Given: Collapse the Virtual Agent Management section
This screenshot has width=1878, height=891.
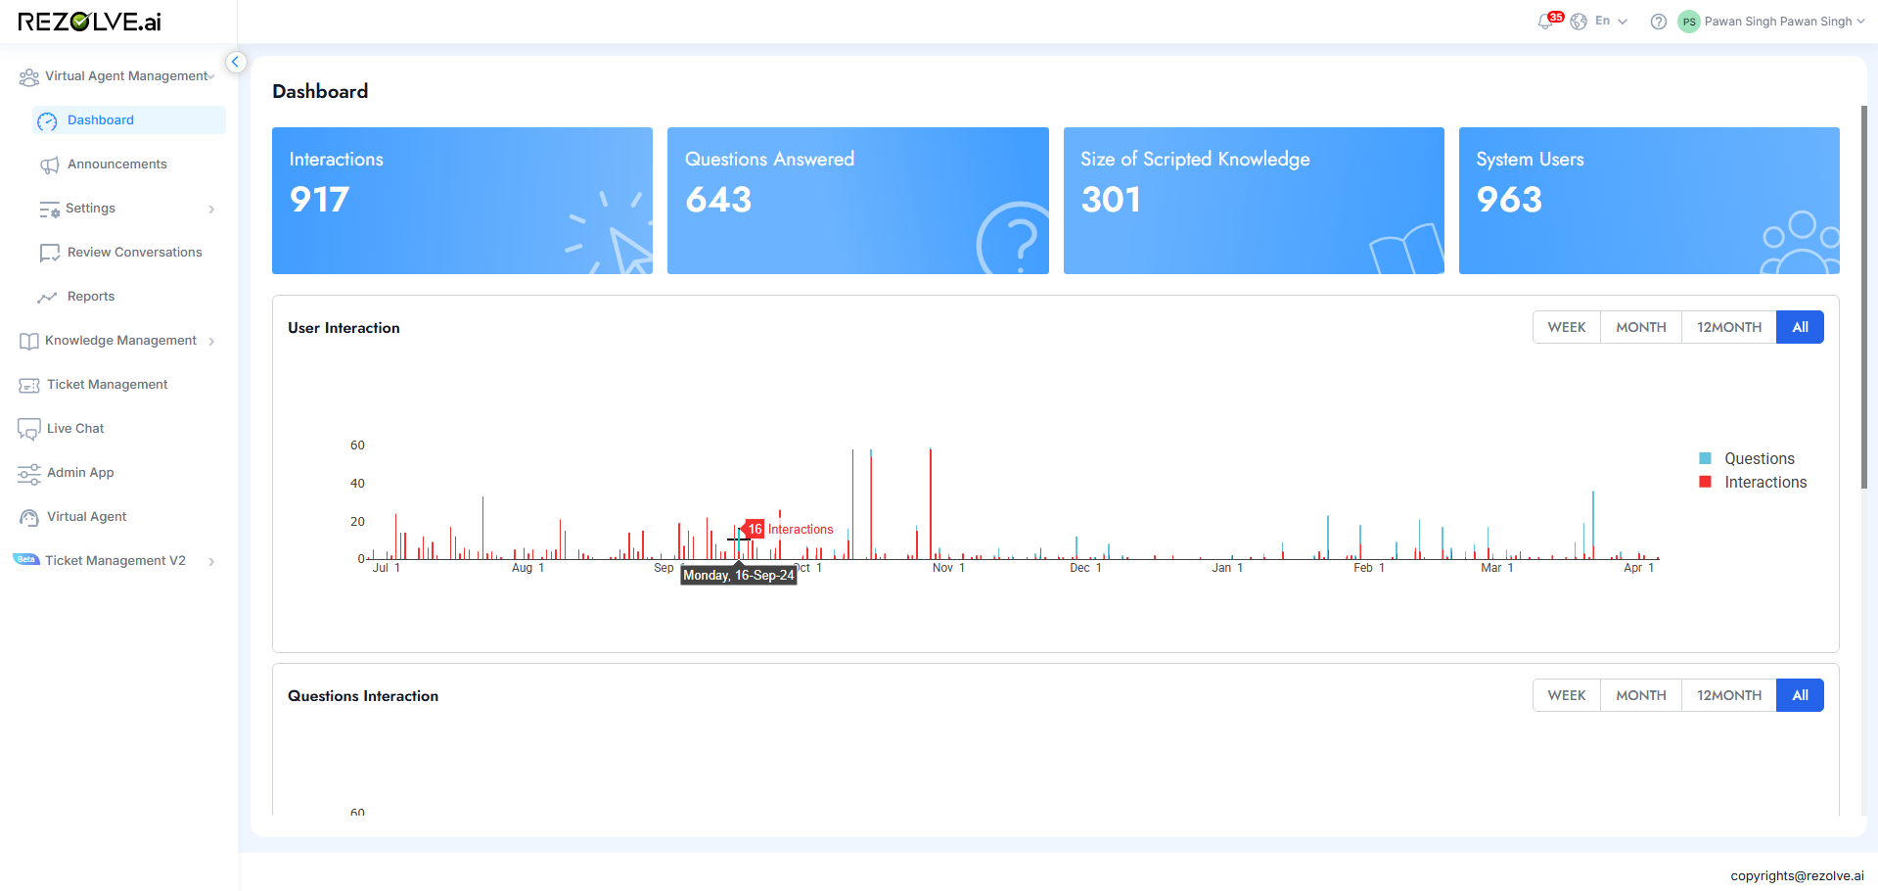Looking at the screenshot, I should (x=210, y=76).
